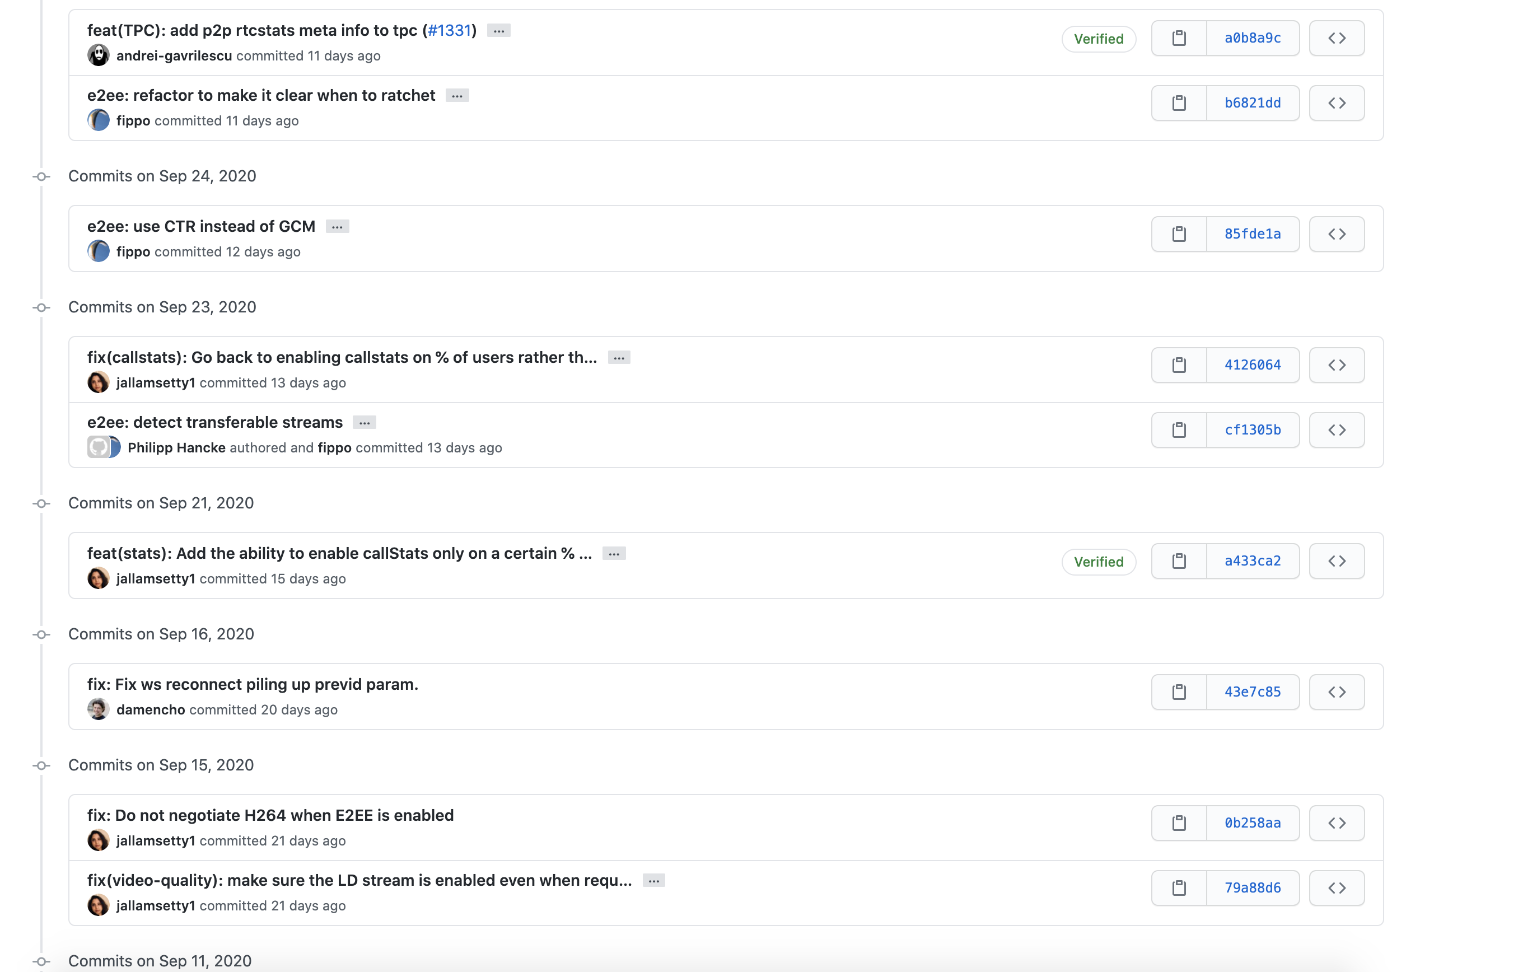Copy the full SHA for commit 43e7c85
This screenshot has height=972, width=1532.
(1179, 691)
